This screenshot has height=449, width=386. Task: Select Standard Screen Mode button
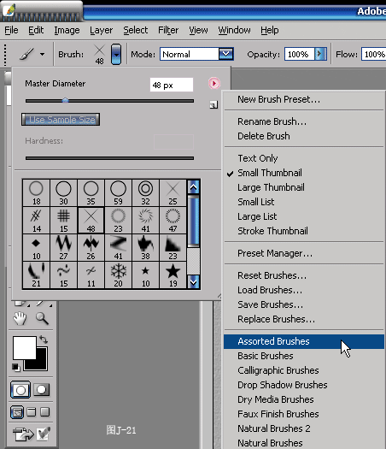[x=17, y=412]
